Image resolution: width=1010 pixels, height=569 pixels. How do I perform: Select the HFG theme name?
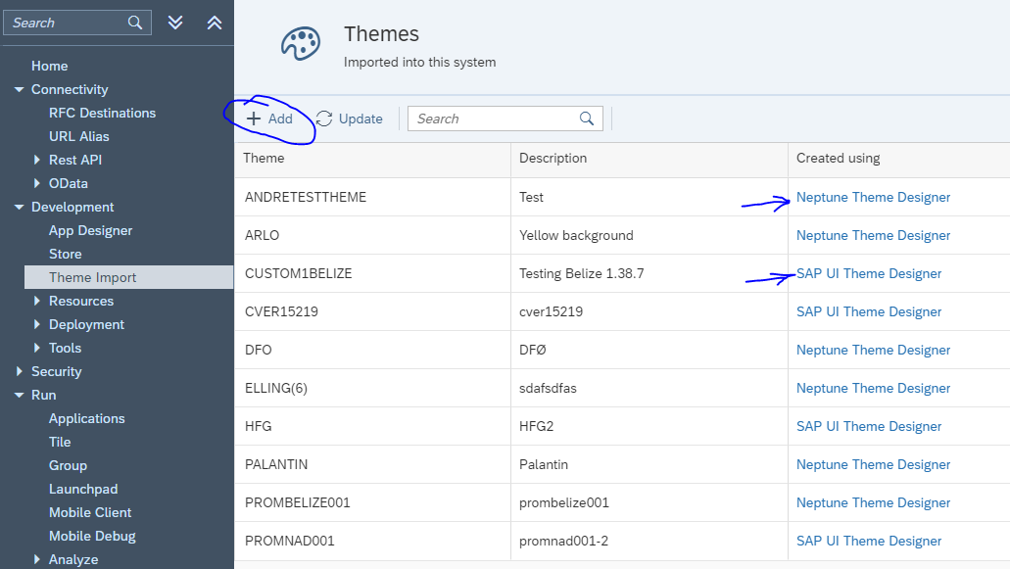(x=259, y=426)
